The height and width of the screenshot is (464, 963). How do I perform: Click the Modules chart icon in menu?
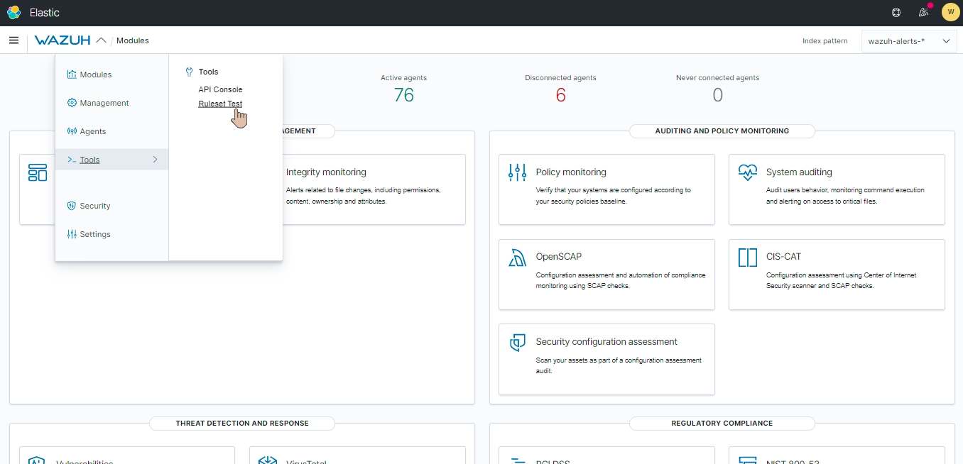tap(72, 74)
